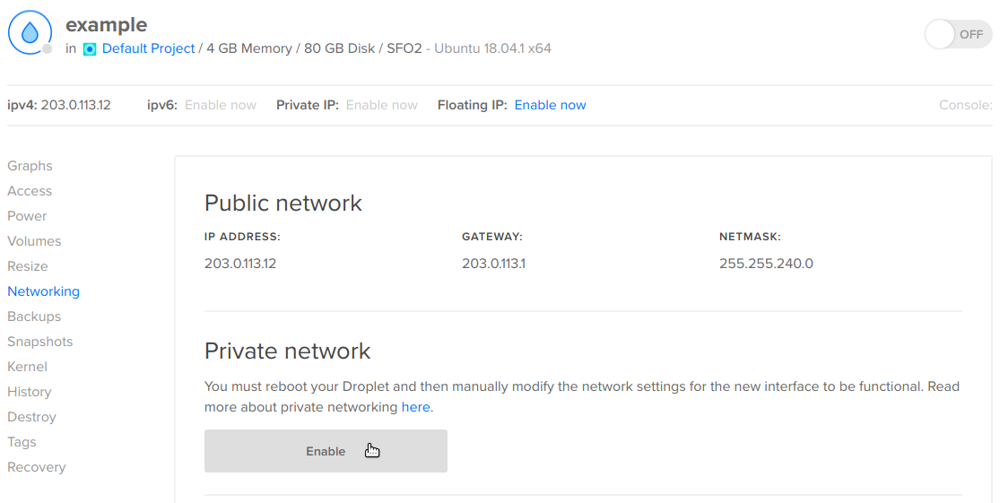Click the Enable private network button

point(326,451)
